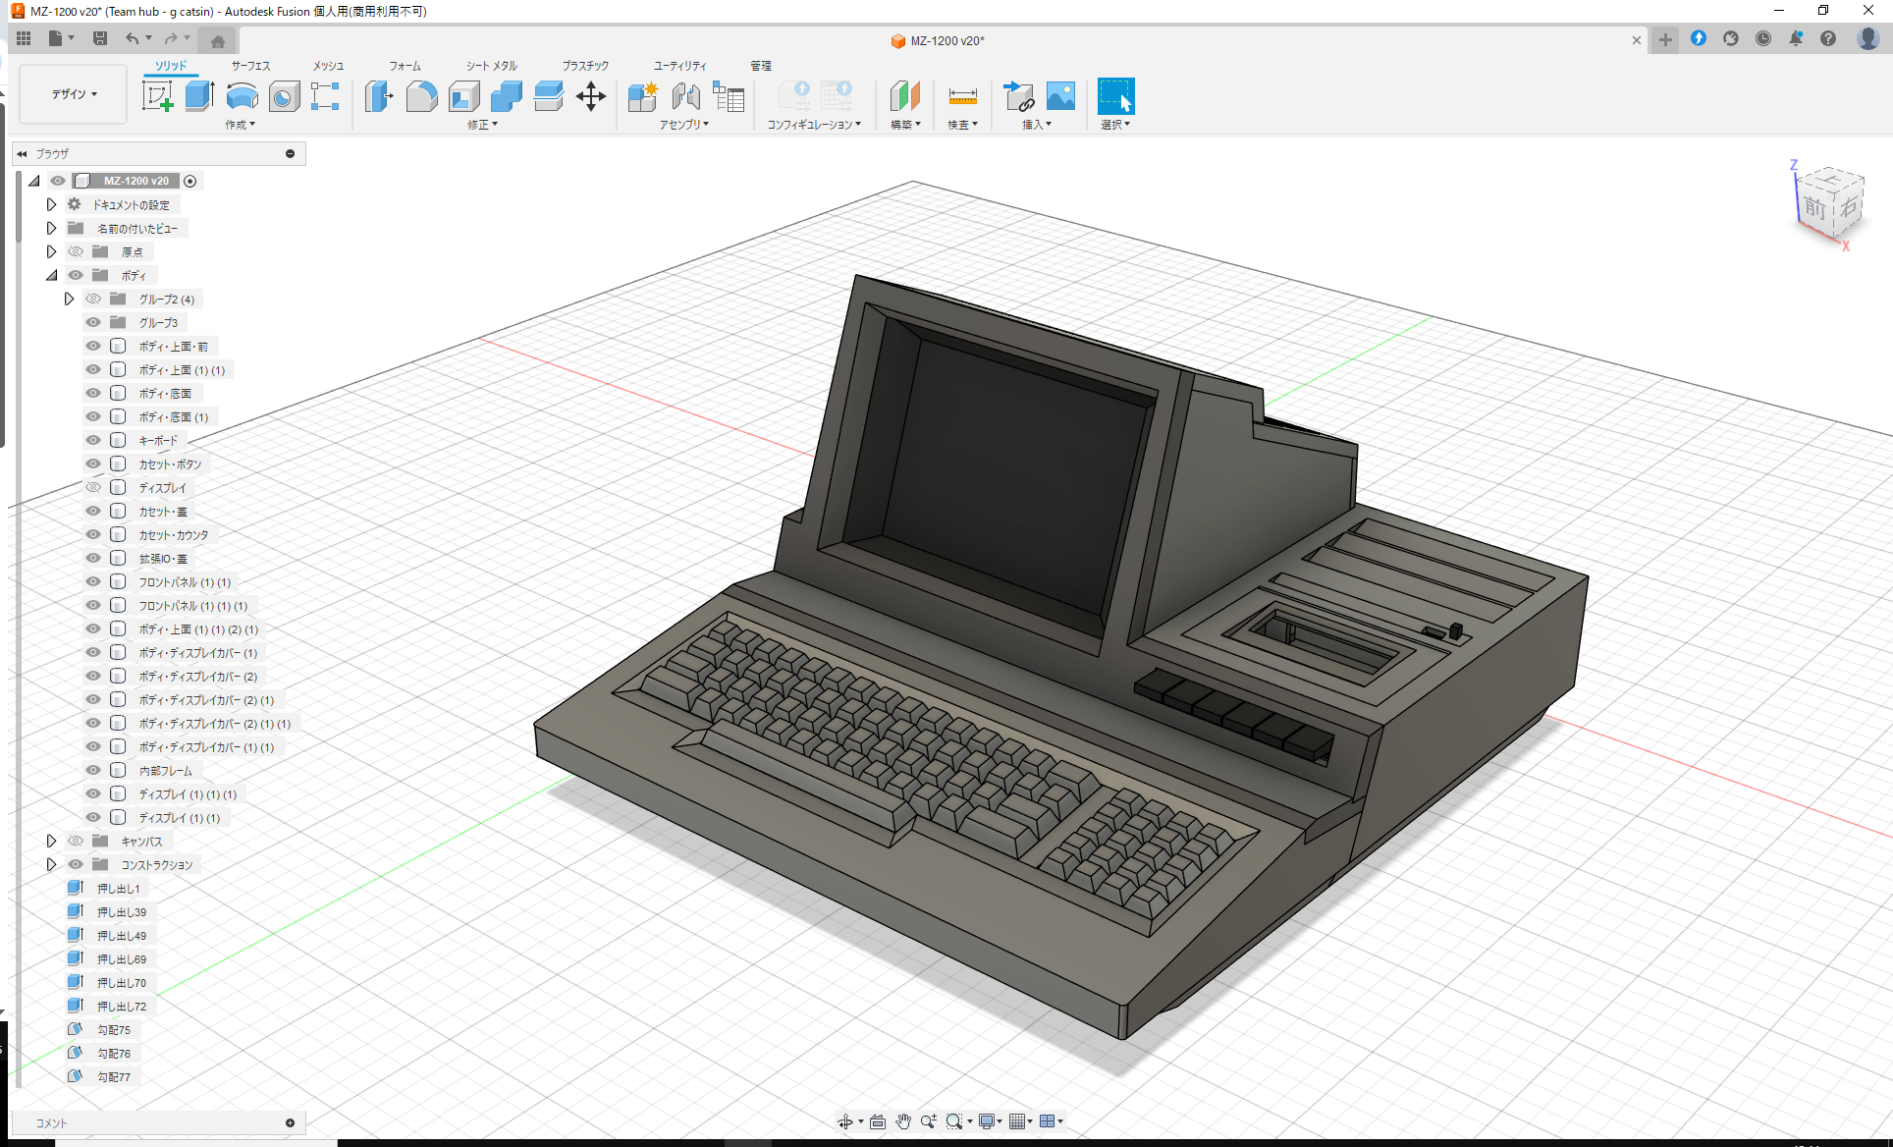
Task: Add a comment using コメント plus button
Action: pyautogui.click(x=290, y=1122)
